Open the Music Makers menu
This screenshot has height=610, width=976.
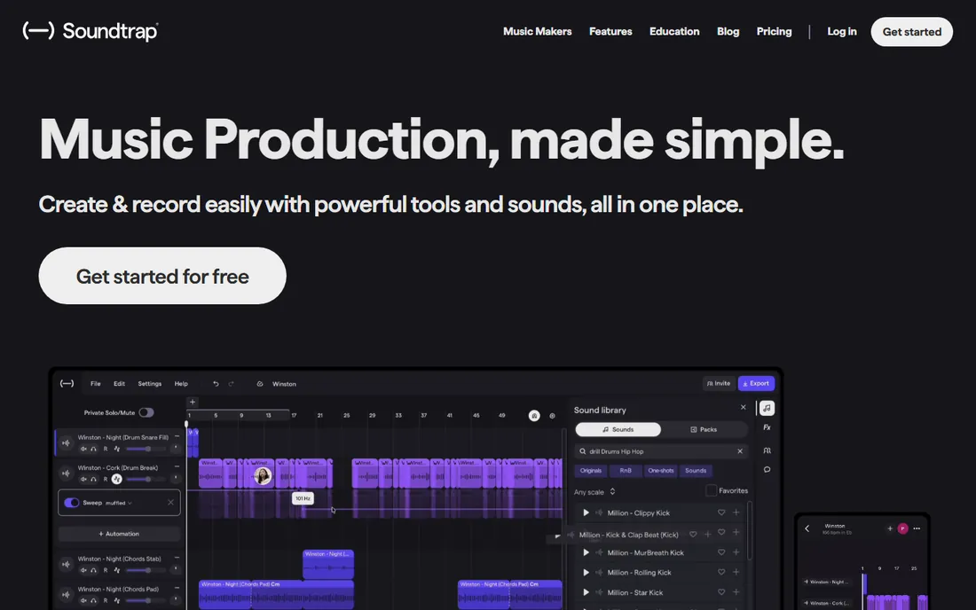coord(537,31)
